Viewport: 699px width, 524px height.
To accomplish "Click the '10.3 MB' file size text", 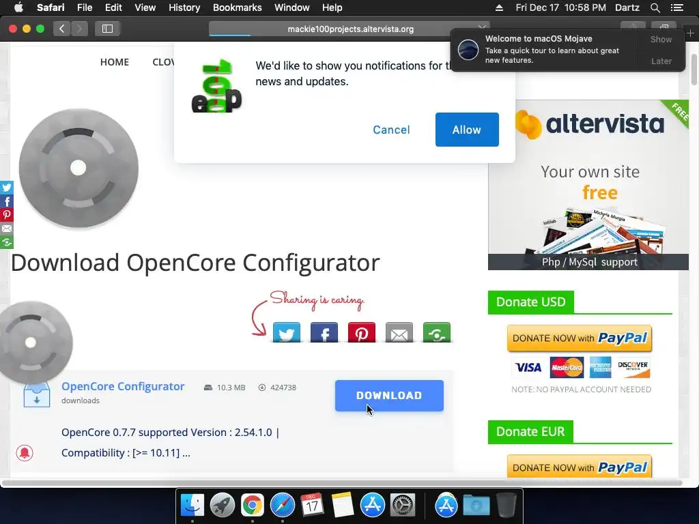I will [231, 388].
